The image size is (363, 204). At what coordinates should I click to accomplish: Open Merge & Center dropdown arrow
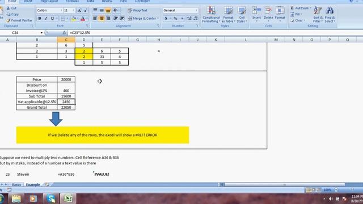(158, 18)
